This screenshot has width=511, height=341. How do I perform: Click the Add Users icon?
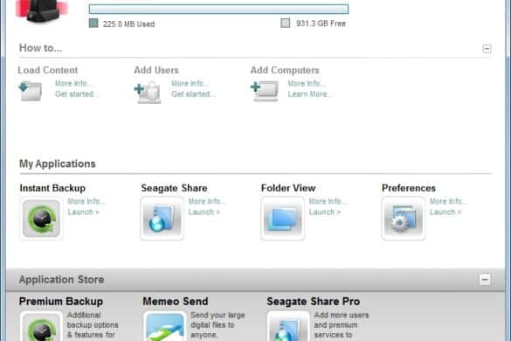(148, 93)
